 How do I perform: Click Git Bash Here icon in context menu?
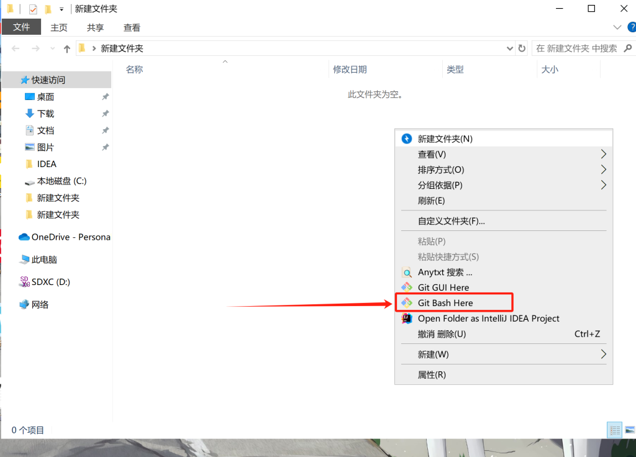click(x=407, y=303)
